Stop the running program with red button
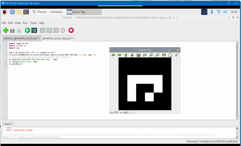Image resolution: width=241 pixels, height=146 pixels. (71, 30)
